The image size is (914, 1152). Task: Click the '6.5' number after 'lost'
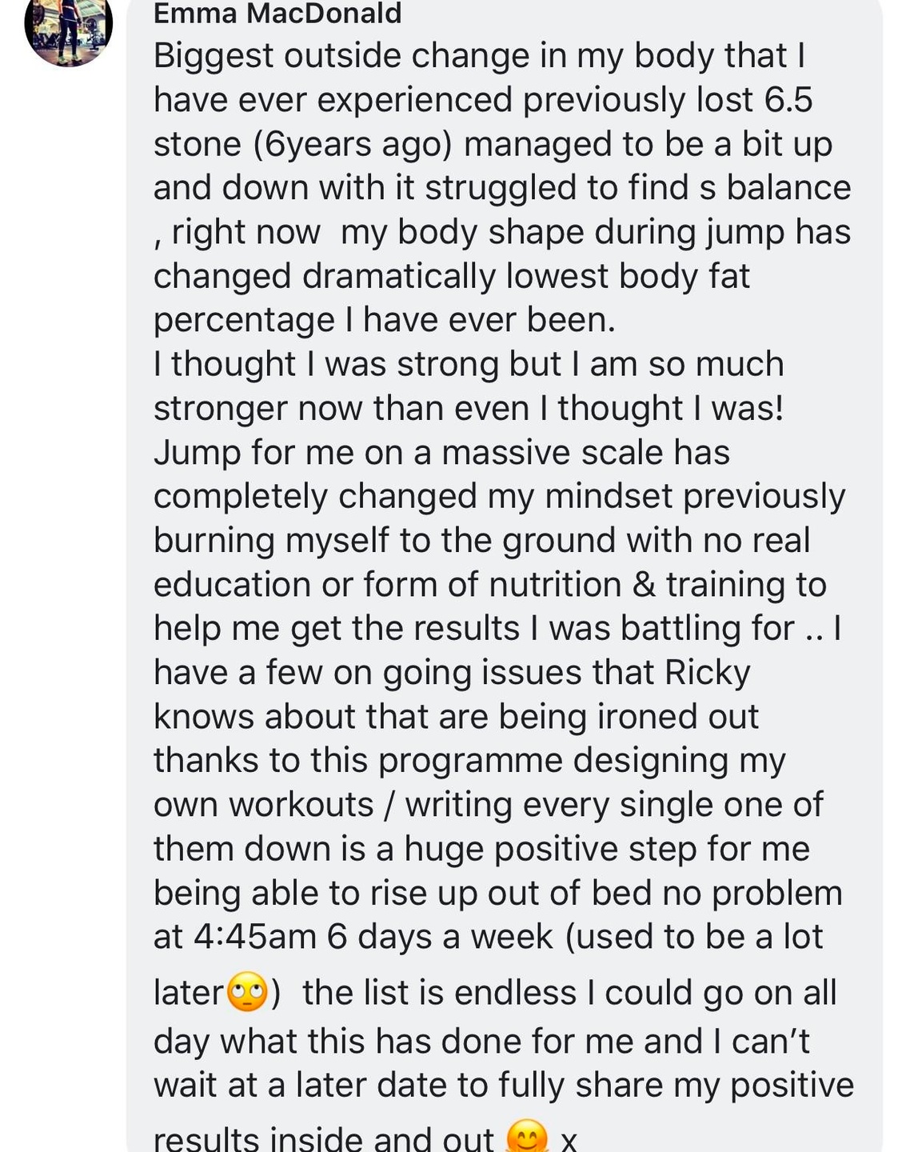click(788, 100)
